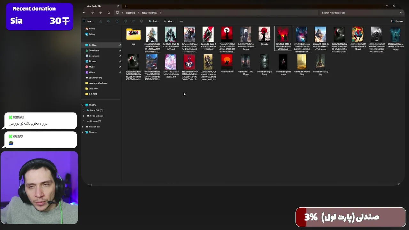
Task: Select the wallhaven-r2z83j.jpg image
Action: click(320, 65)
